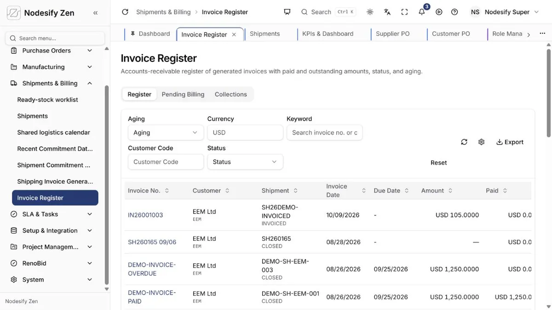The width and height of the screenshot is (552, 310).
Task: Collapse the sidebar with double-chevron icon
Action: [x=95, y=13]
